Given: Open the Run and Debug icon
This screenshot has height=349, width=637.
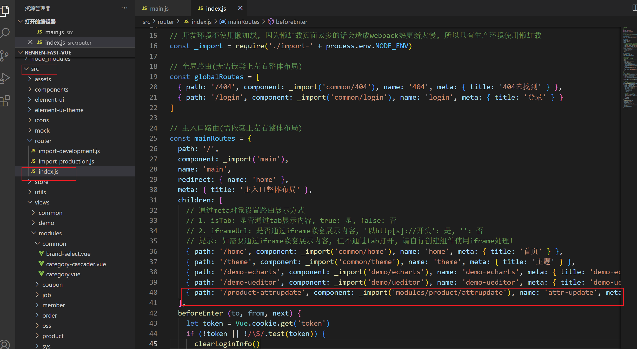Looking at the screenshot, I should [5, 78].
